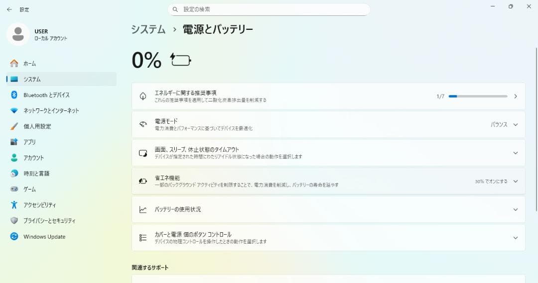Viewport: 538px width, 283px height.
Task: Open 個人用設定 in sidebar
Action: click(x=37, y=126)
